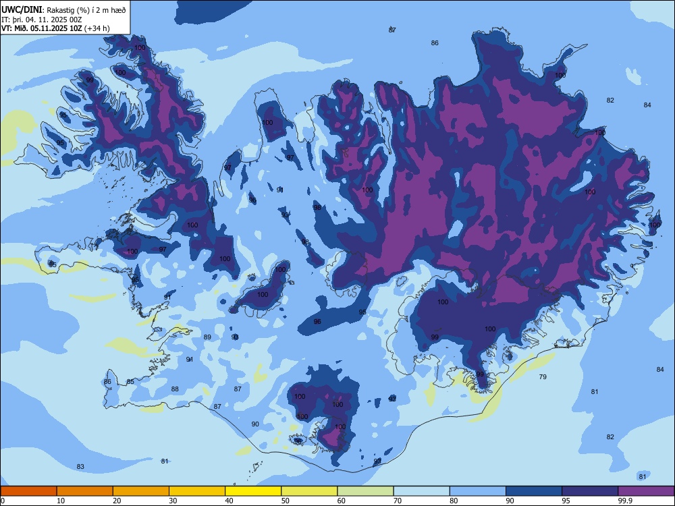Select the orange 10–20 legend swatch
Image resolution: width=675 pixels, height=506 pixels.
pyautogui.click(x=85, y=491)
